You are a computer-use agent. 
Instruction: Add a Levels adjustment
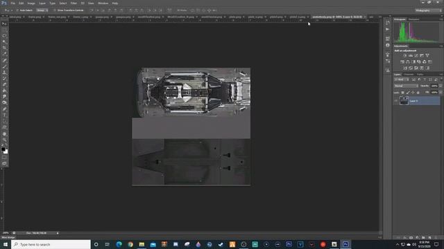click(411, 55)
